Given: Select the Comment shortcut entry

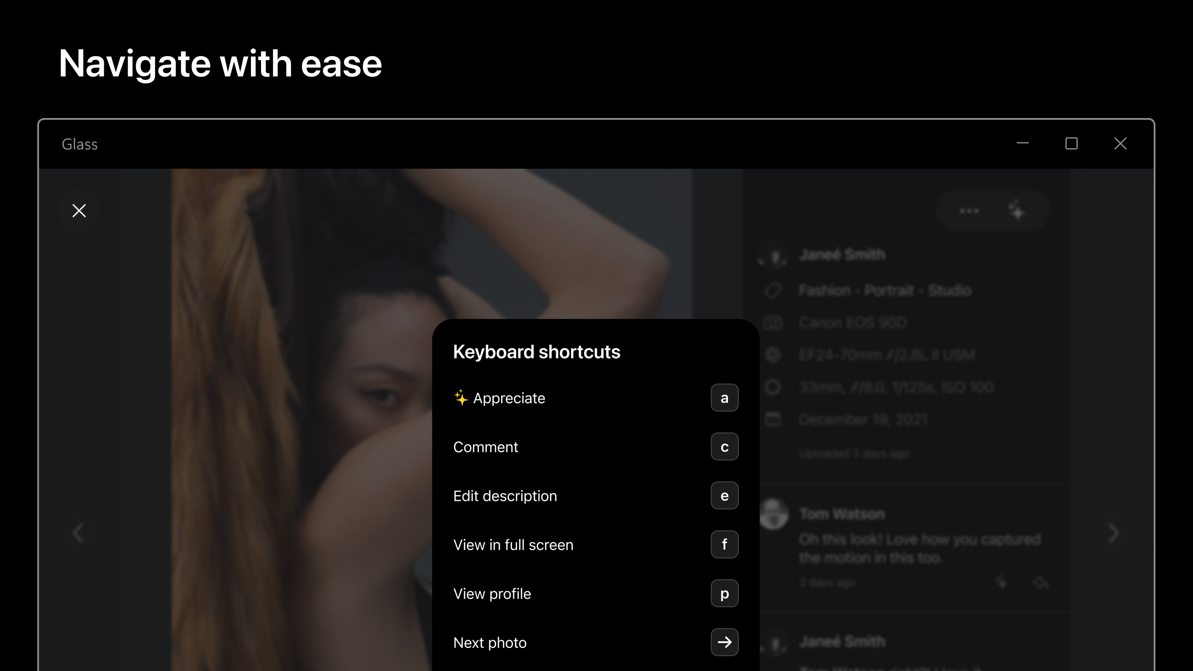Looking at the screenshot, I should tap(485, 447).
